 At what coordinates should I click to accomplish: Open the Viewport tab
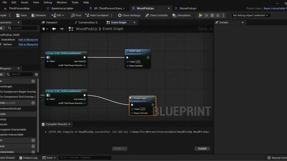49,22
